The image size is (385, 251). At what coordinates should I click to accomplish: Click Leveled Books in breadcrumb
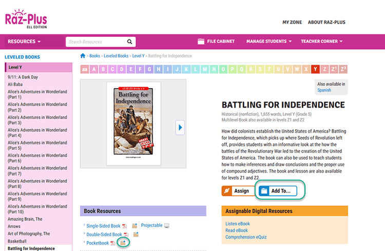tap(116, 56)
